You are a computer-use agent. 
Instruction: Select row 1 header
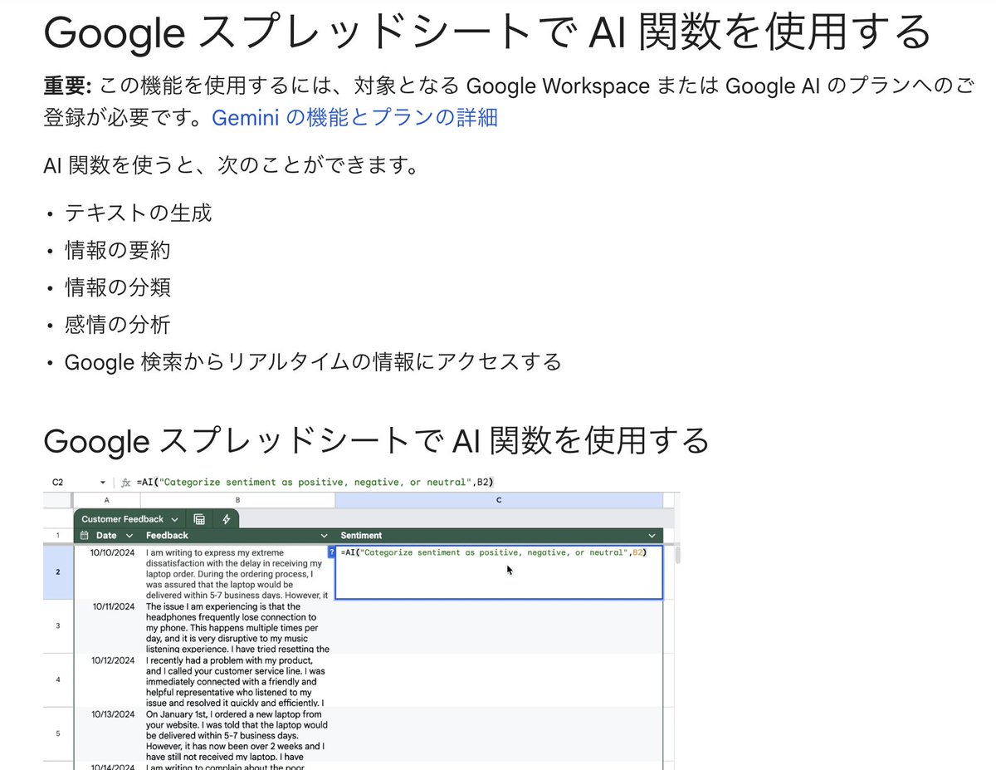pyautogui.click(x=58, y=536)
